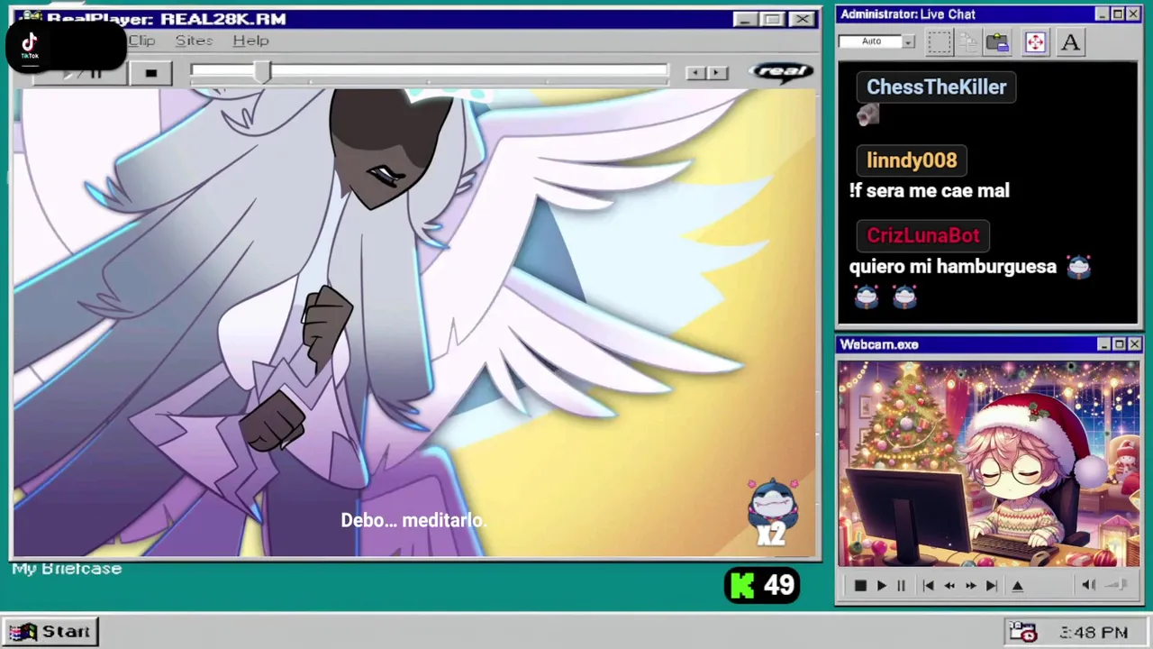1153x649 pixels.
Task: Close the RealPlayer window
Action: (x=802, y=19)
